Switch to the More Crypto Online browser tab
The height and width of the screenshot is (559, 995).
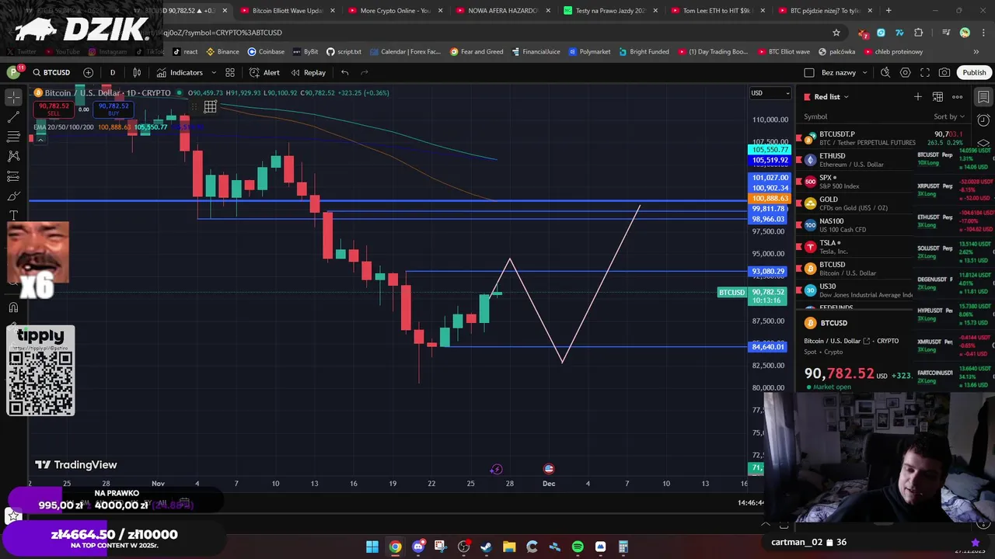click(394, 11)
